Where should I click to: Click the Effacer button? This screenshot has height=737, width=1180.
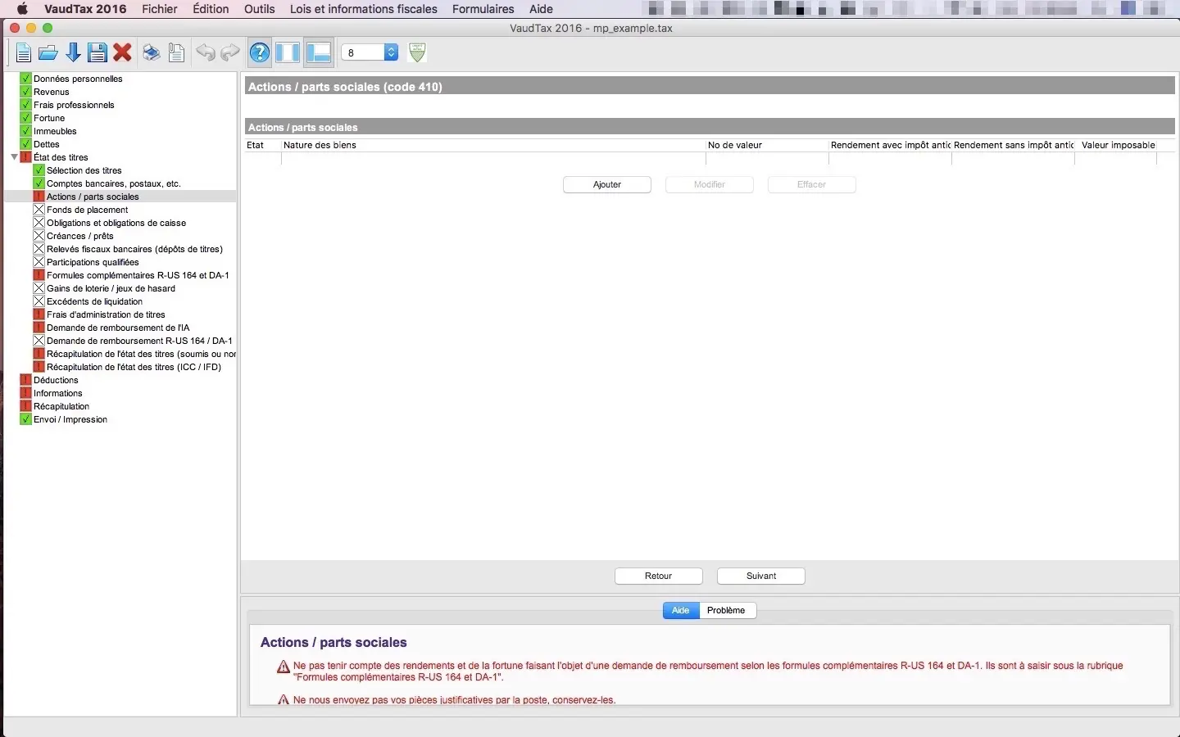coord(812,185)
